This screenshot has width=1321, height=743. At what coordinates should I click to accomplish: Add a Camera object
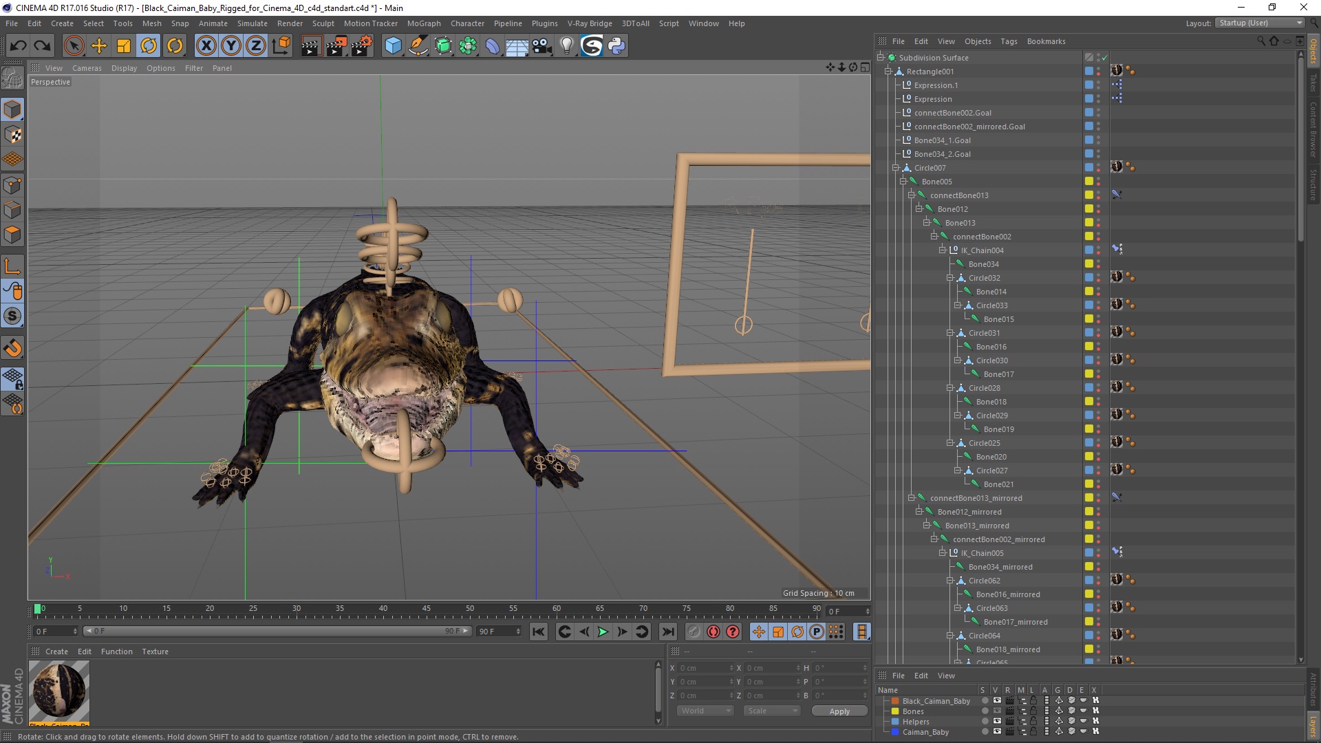(x=542, y=46)
